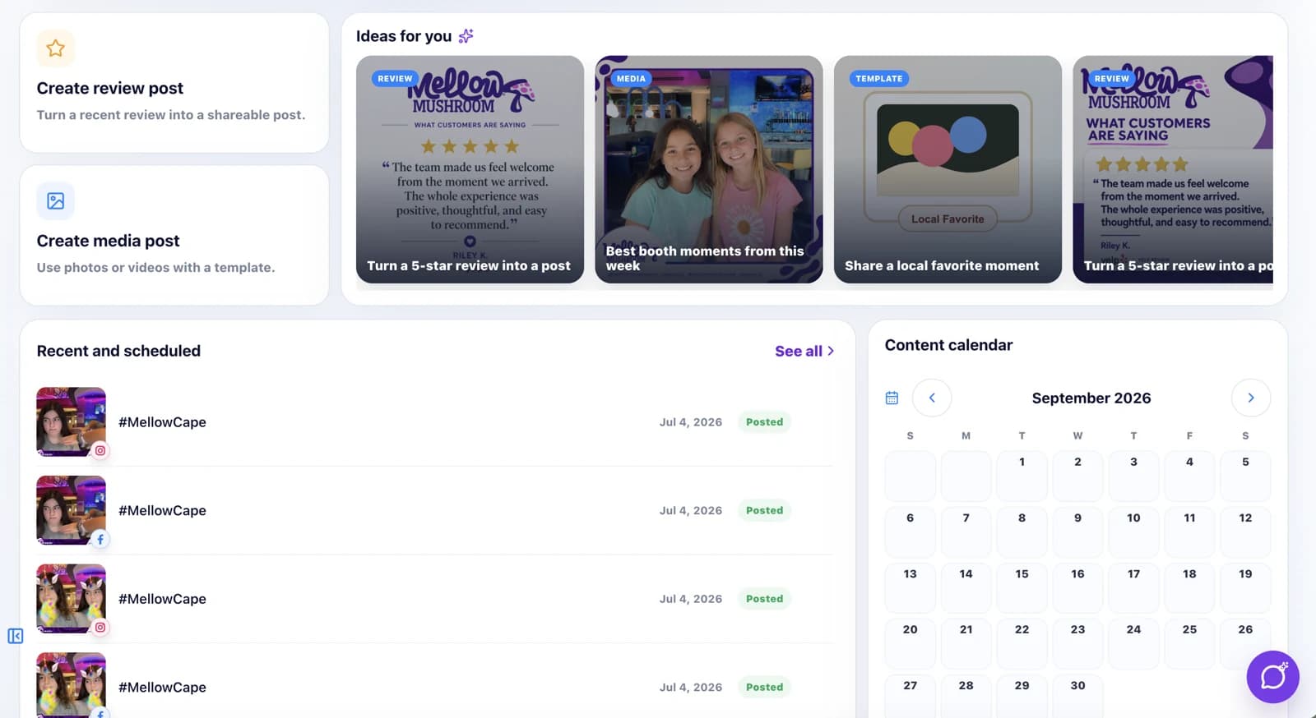
Task: Collapse the sidebar using the panel icon
Action: tap(16, 636)
